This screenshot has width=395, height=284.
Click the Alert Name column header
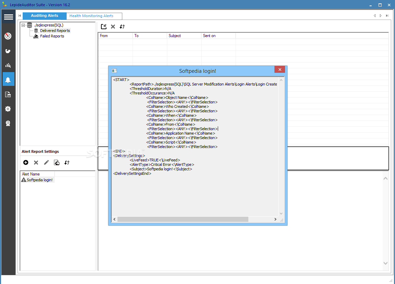point(37,174)
